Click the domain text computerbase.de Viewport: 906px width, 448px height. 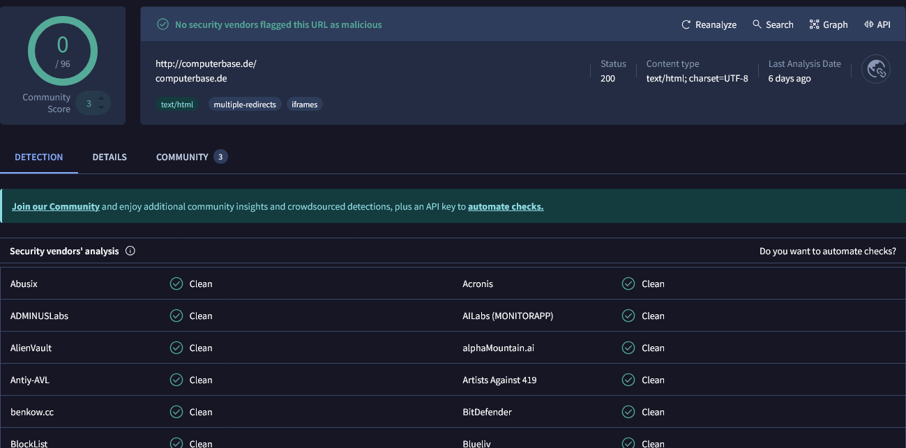click(191, 78)
